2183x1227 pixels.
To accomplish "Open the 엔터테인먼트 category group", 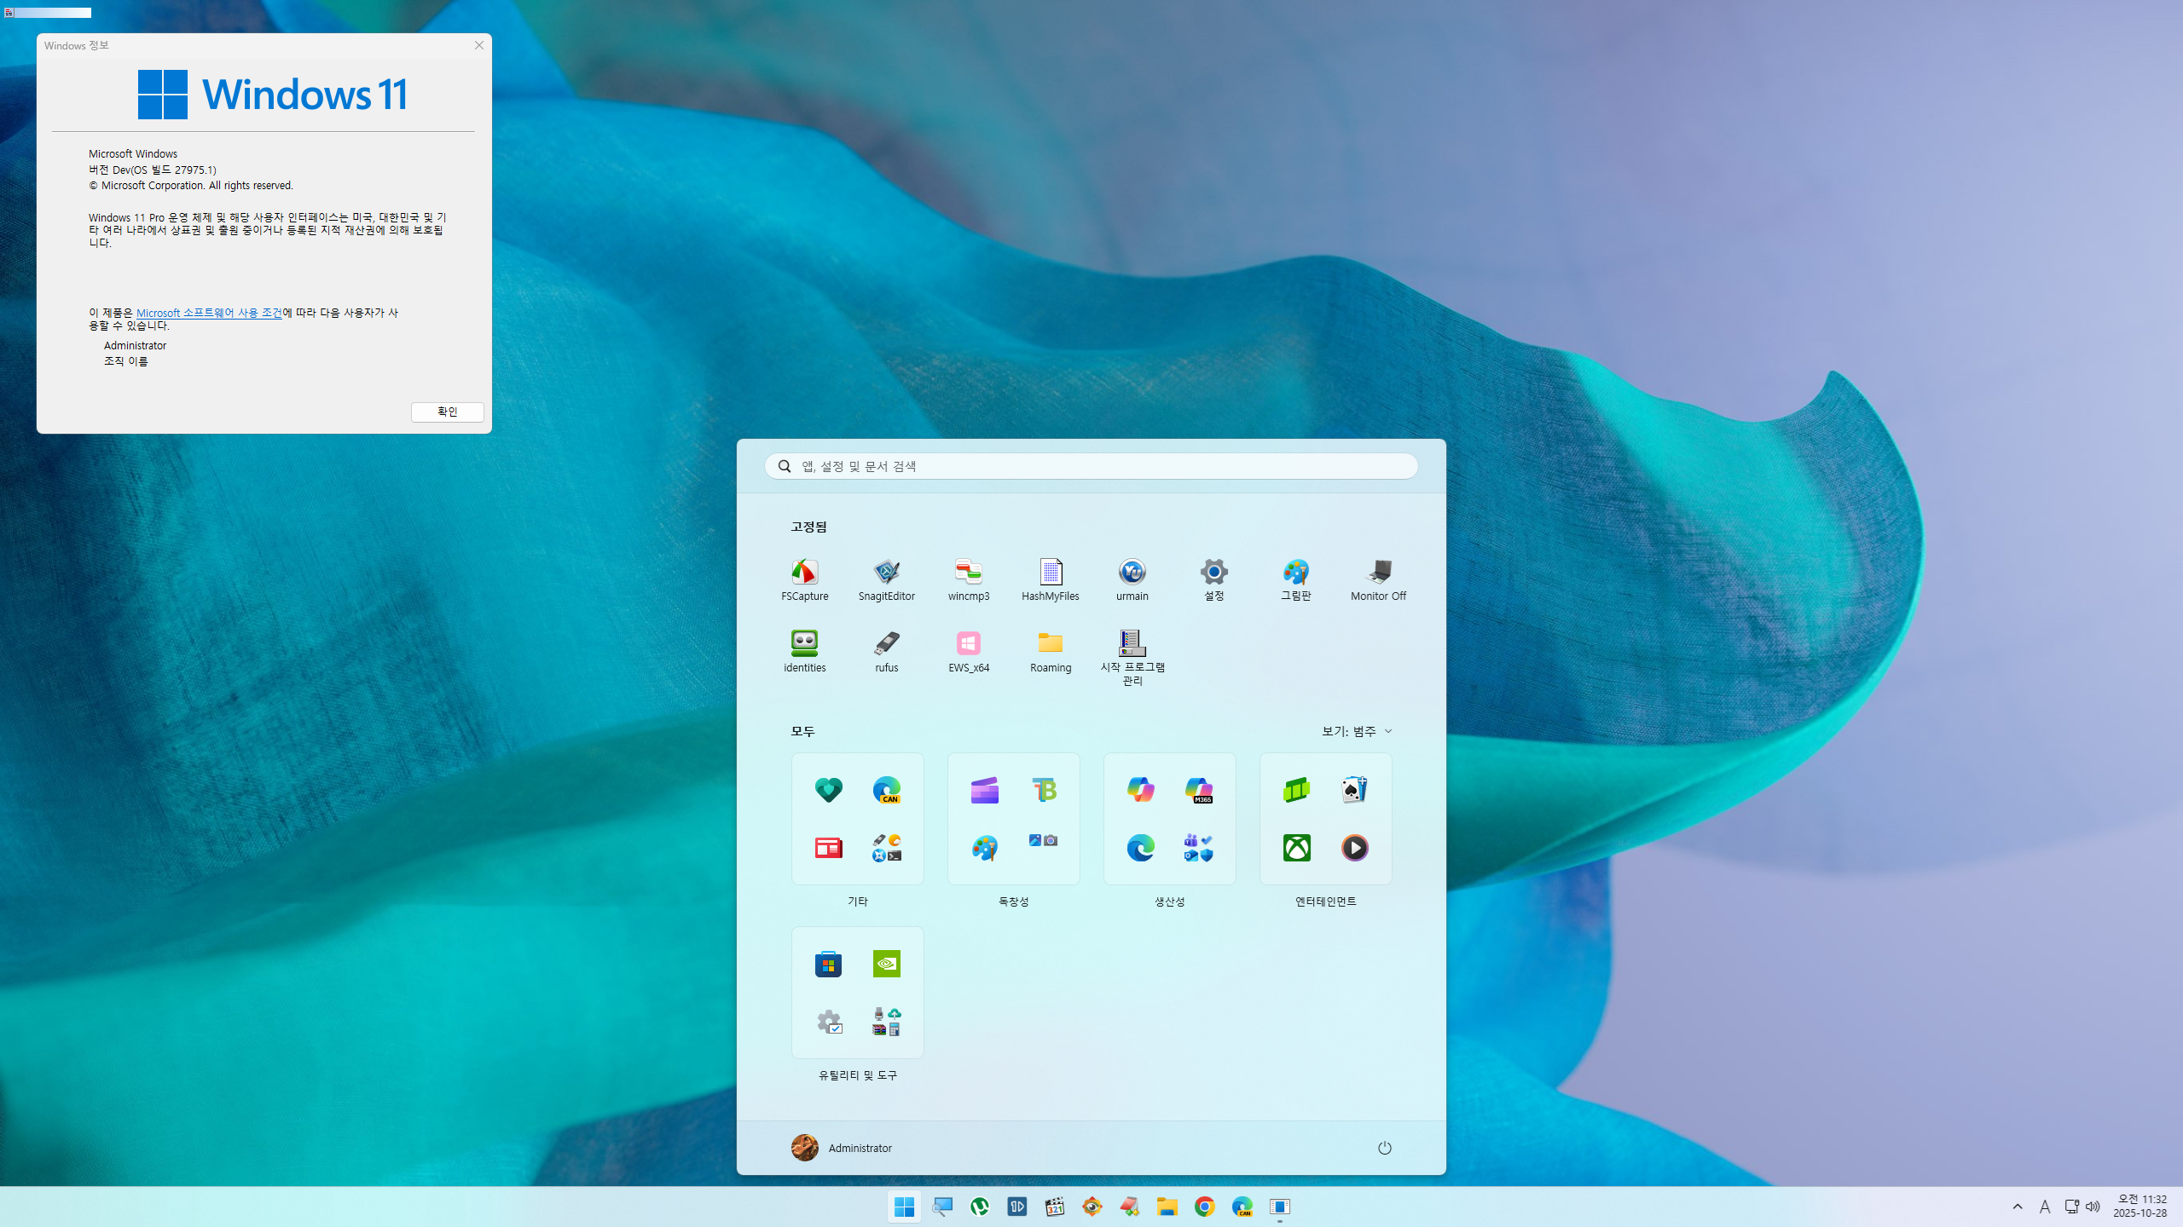I will (x=1325, y=819).
